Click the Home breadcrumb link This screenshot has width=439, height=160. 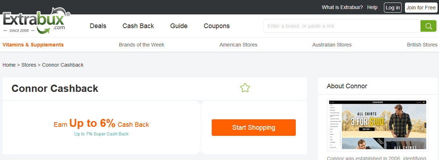pyautogui.click(x=9, y=65)
